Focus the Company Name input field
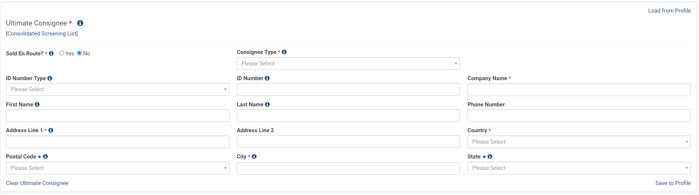 pyautogui.click(x=579, y=90)
